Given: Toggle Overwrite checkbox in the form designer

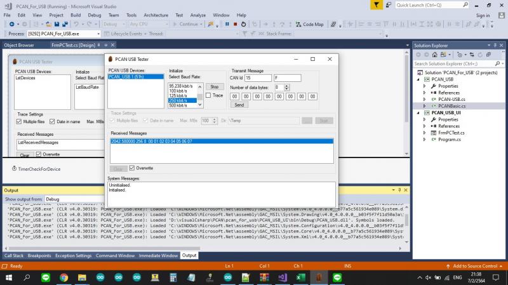Looking at the screenshot, I should pos(39,154).
